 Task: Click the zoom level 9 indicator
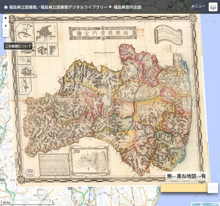tap(6, 26)
